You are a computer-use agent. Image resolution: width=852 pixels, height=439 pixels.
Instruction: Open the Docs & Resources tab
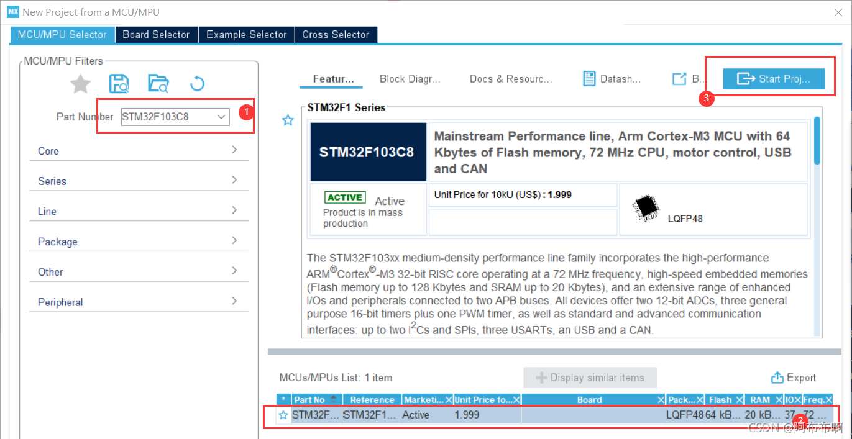tap(511, 79)
